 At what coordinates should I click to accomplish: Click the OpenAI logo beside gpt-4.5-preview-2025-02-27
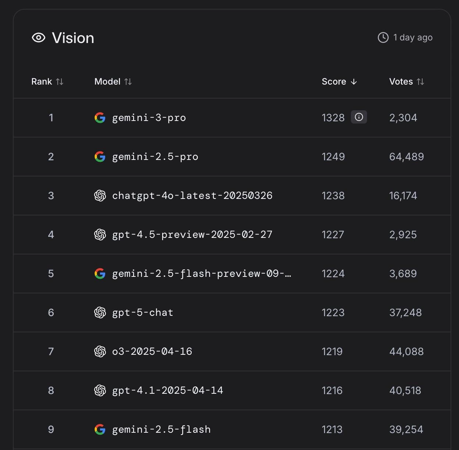[x=100, y=235]
